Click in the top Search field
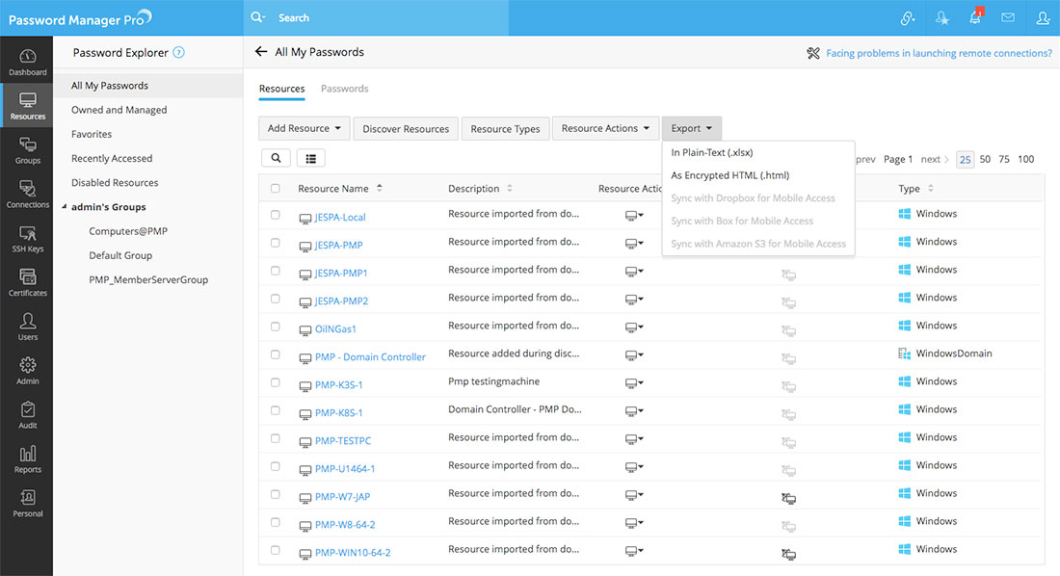Image resolution: width=1060 pixels, height=576 pixels. pos(385,17)
